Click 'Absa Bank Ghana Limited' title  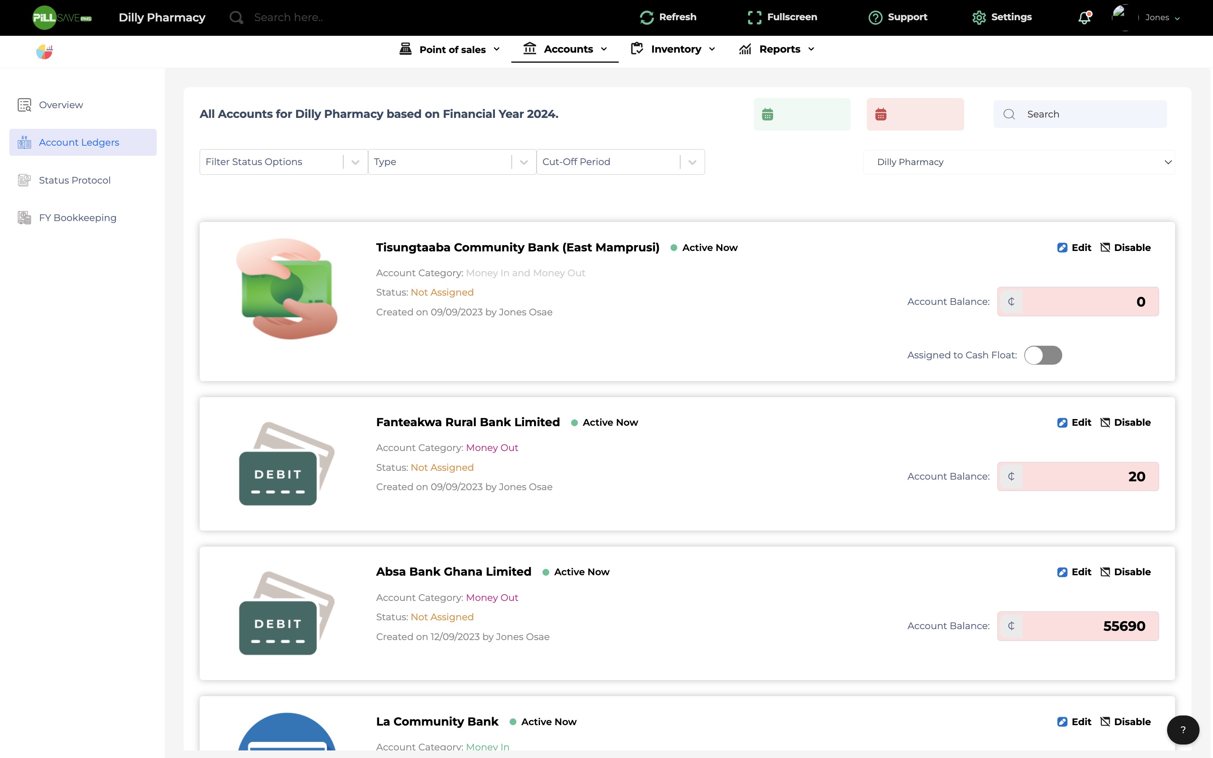454,572
